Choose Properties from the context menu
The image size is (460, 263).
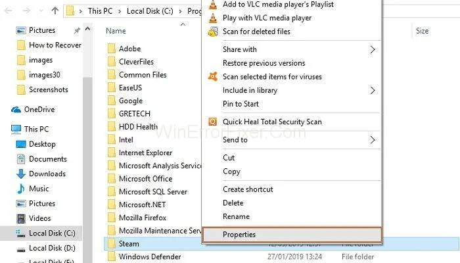click(239, 234)
